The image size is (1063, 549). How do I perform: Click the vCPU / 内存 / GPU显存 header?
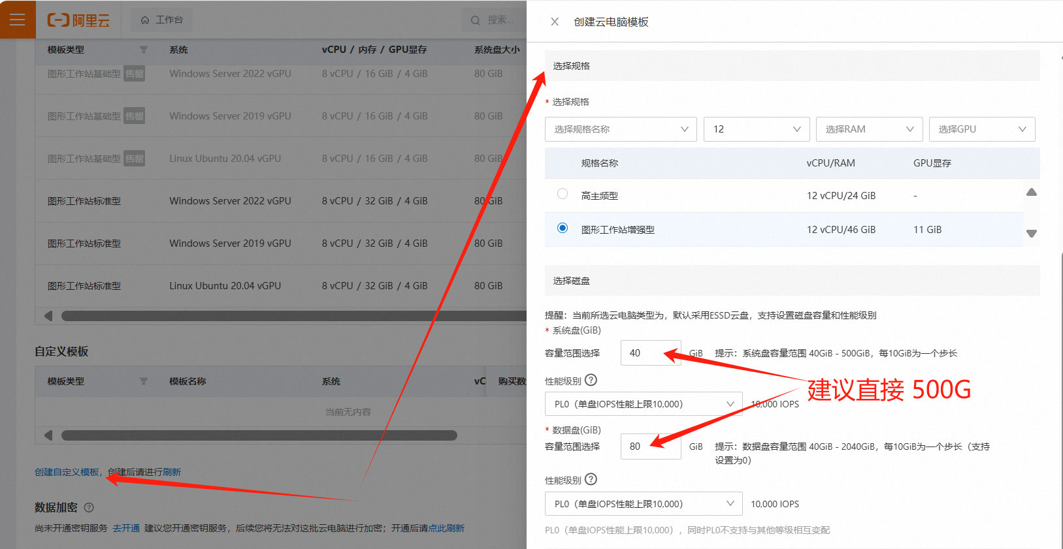pyautogui.click(x=374, y=50)
